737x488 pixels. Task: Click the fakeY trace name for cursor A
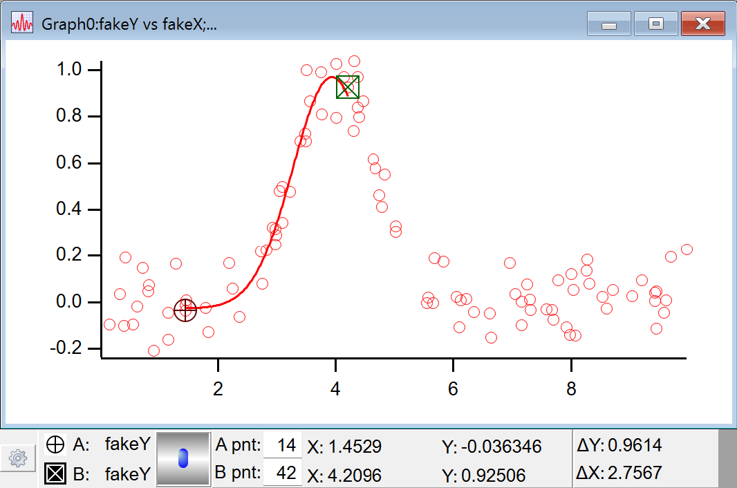coord(127,445)
